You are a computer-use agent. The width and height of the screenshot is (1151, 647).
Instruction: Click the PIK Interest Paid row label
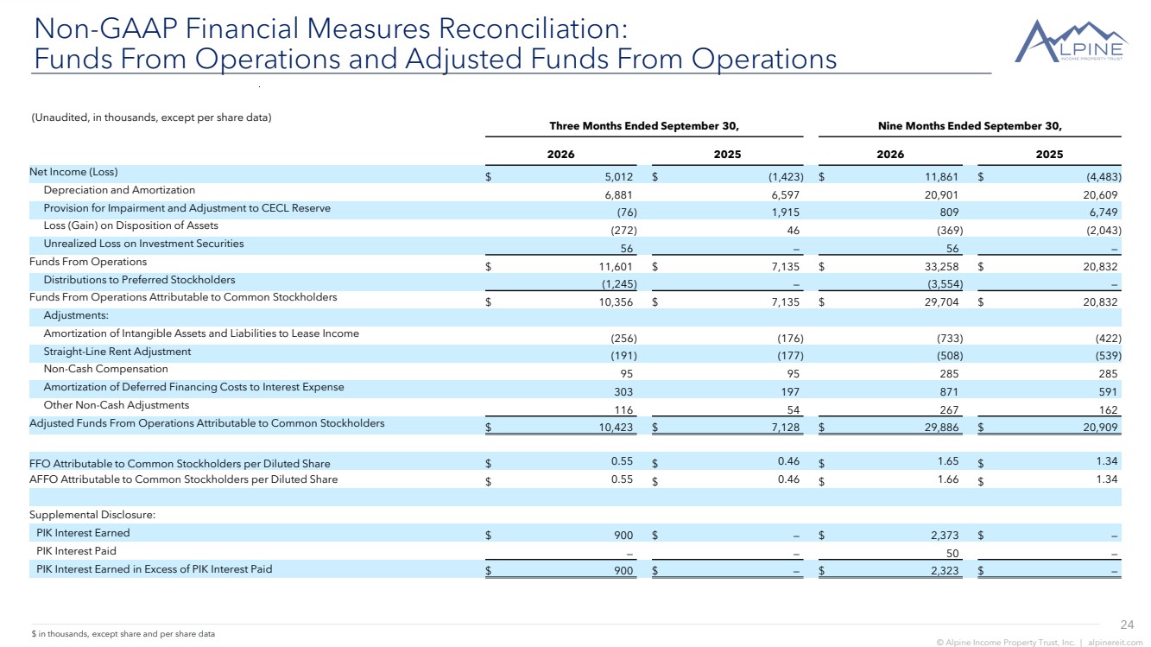point(76,550)
